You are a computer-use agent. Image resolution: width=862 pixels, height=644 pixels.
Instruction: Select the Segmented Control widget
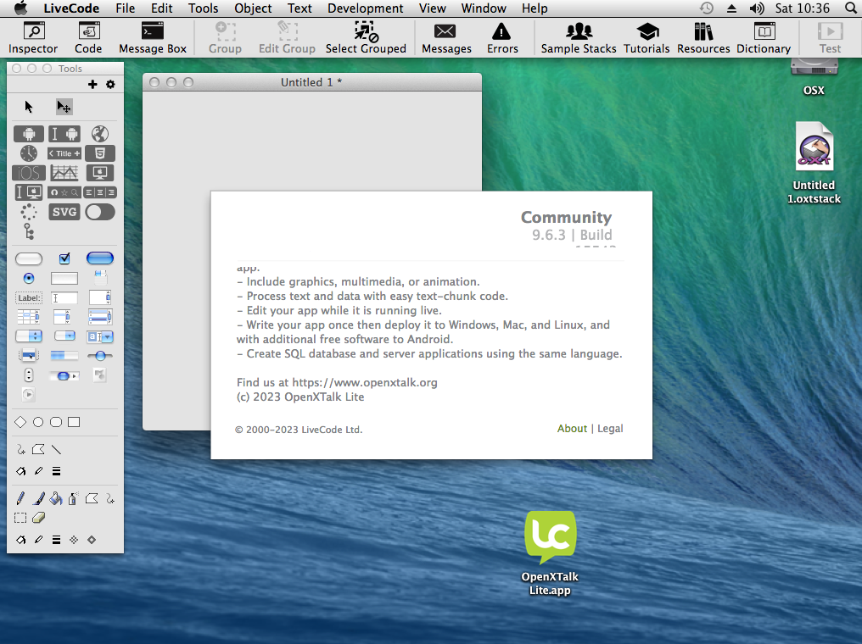pyautogui.click(x=99, y=192)
